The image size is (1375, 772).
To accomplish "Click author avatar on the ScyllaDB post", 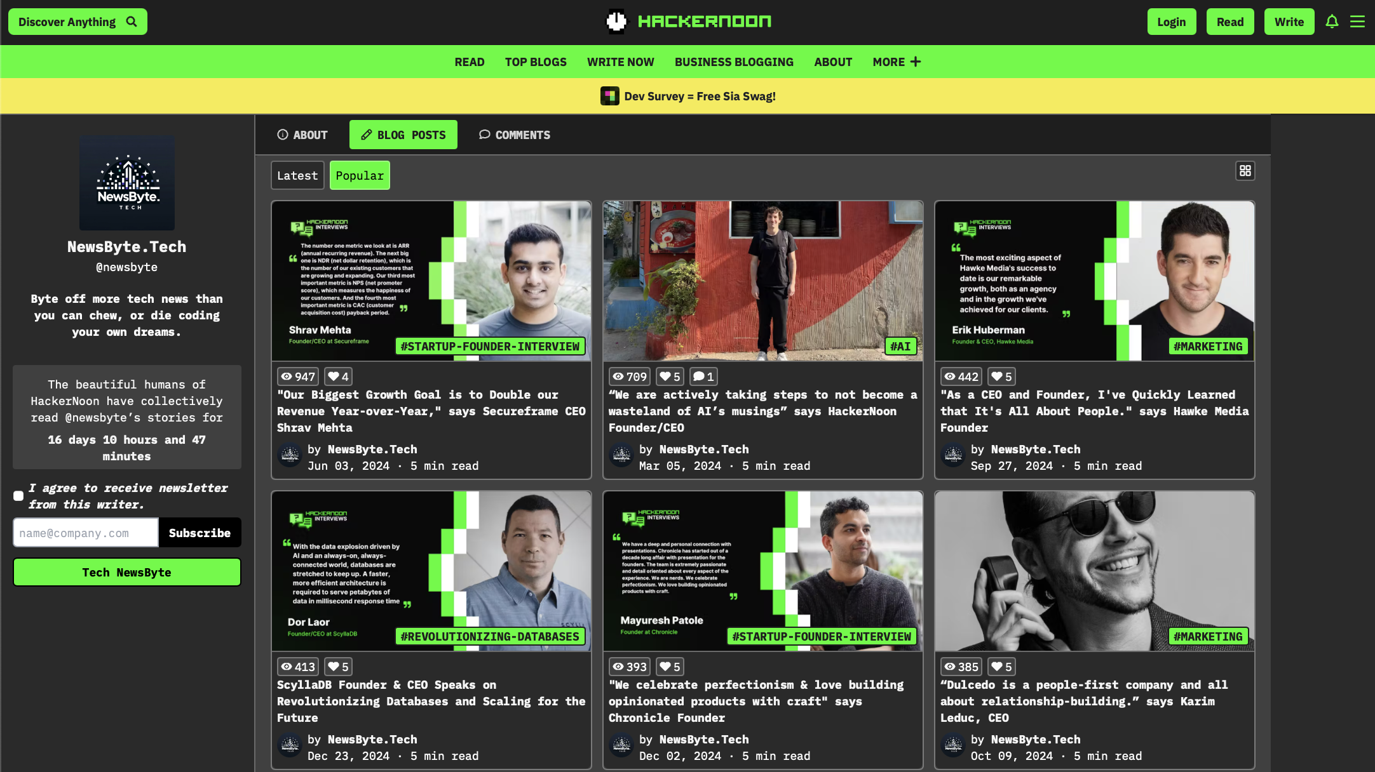I will tap(290, 745).
